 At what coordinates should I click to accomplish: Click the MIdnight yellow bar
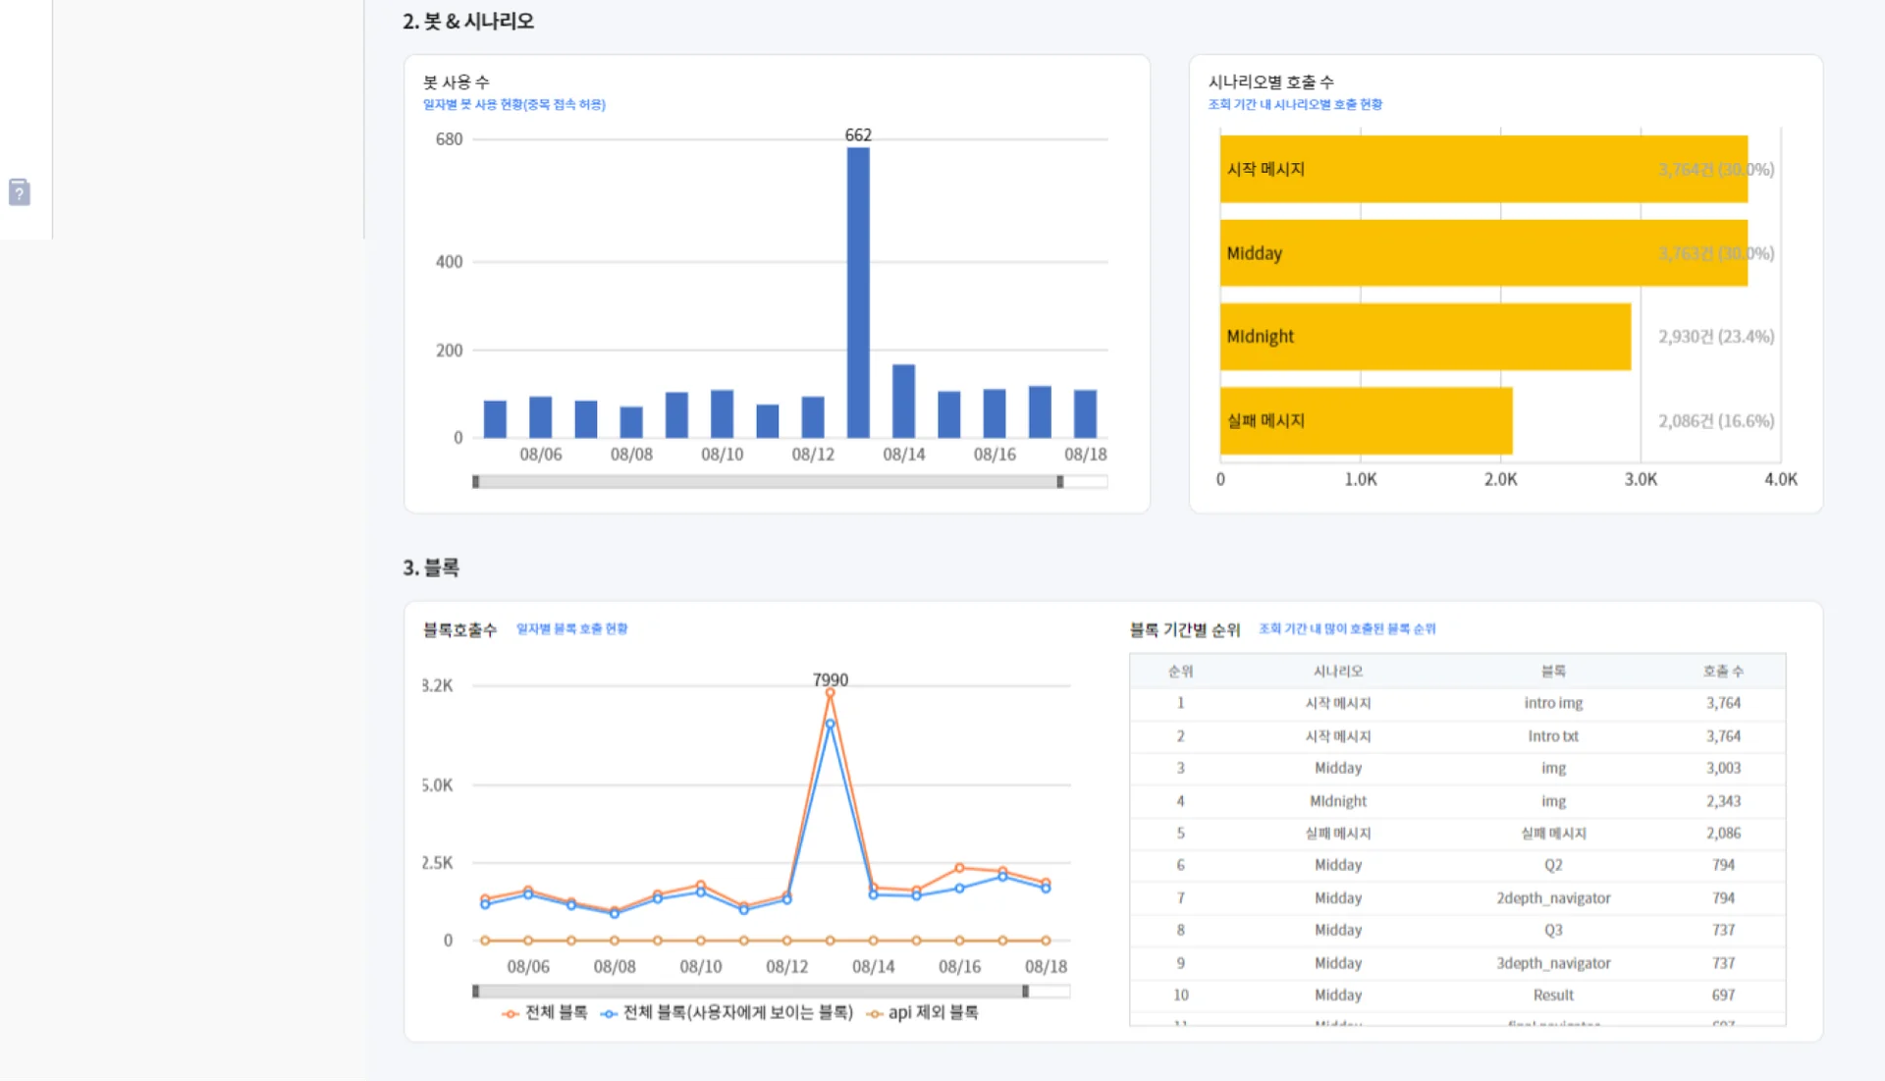click(1425, 337)
